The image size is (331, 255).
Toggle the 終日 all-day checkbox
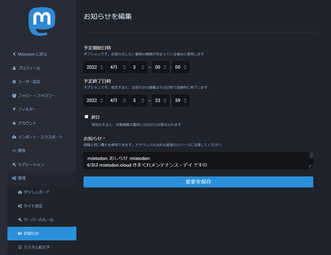point(86,117)
